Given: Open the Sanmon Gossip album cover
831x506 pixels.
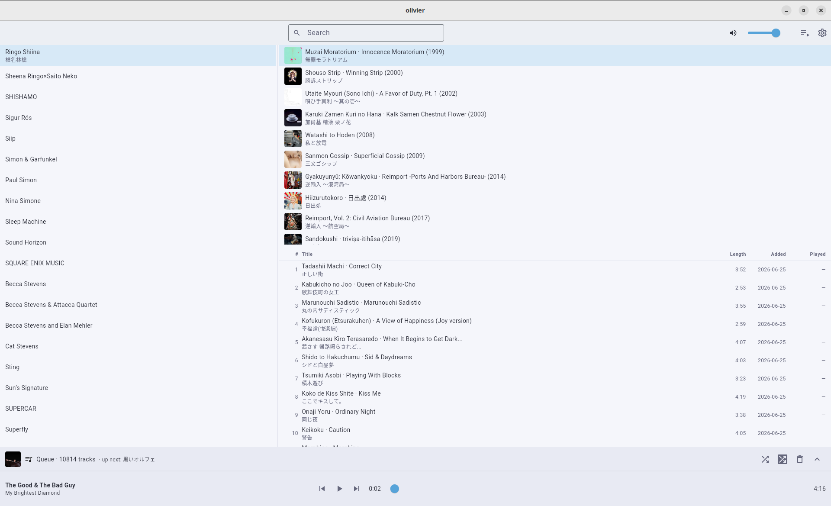Looking at the screenshot, I should click(x=293, y=159).
